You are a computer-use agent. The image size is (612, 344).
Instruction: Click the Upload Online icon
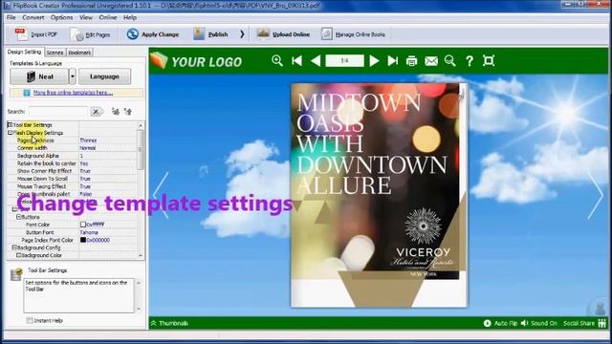tap(263, 34)
